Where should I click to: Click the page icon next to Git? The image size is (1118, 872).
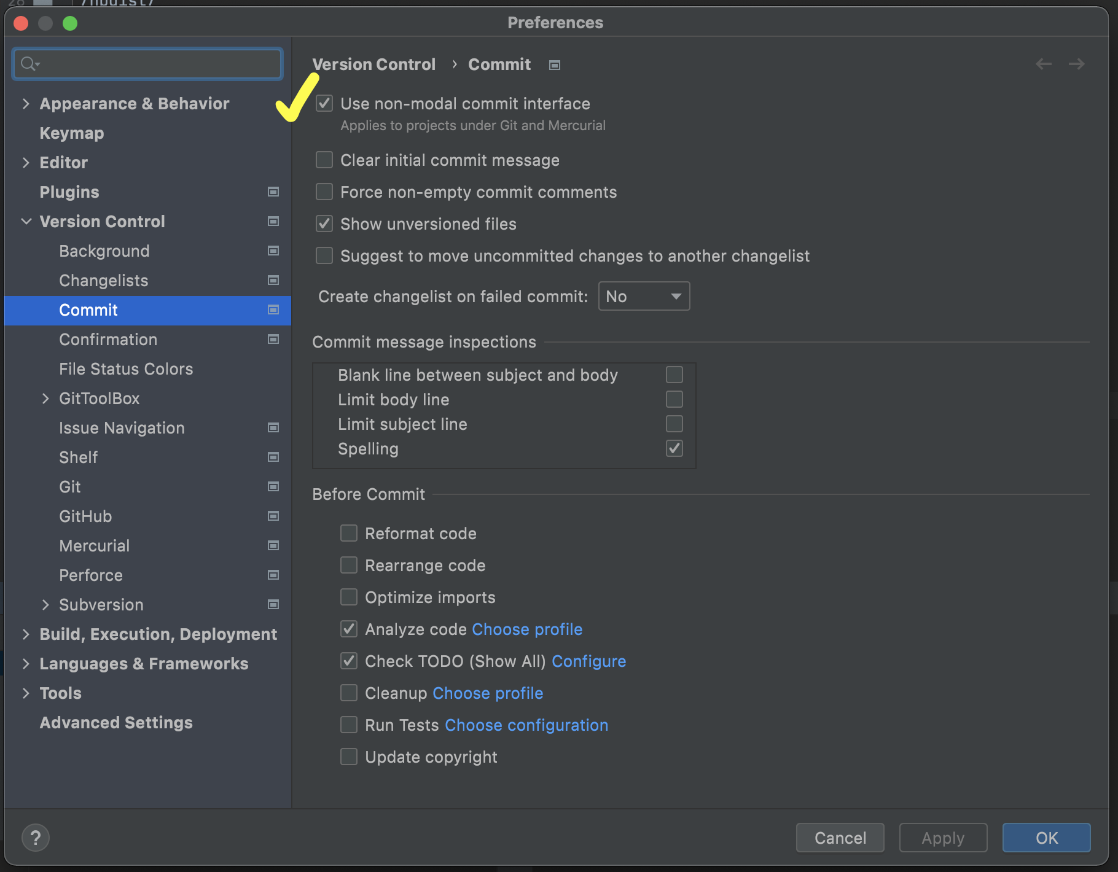[x=273, y=486]
